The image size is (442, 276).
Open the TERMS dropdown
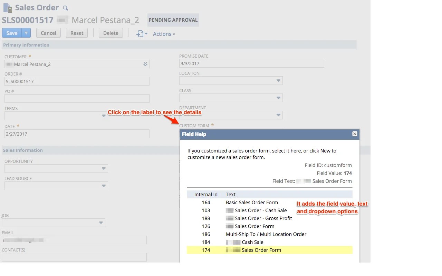click(104, 116)
